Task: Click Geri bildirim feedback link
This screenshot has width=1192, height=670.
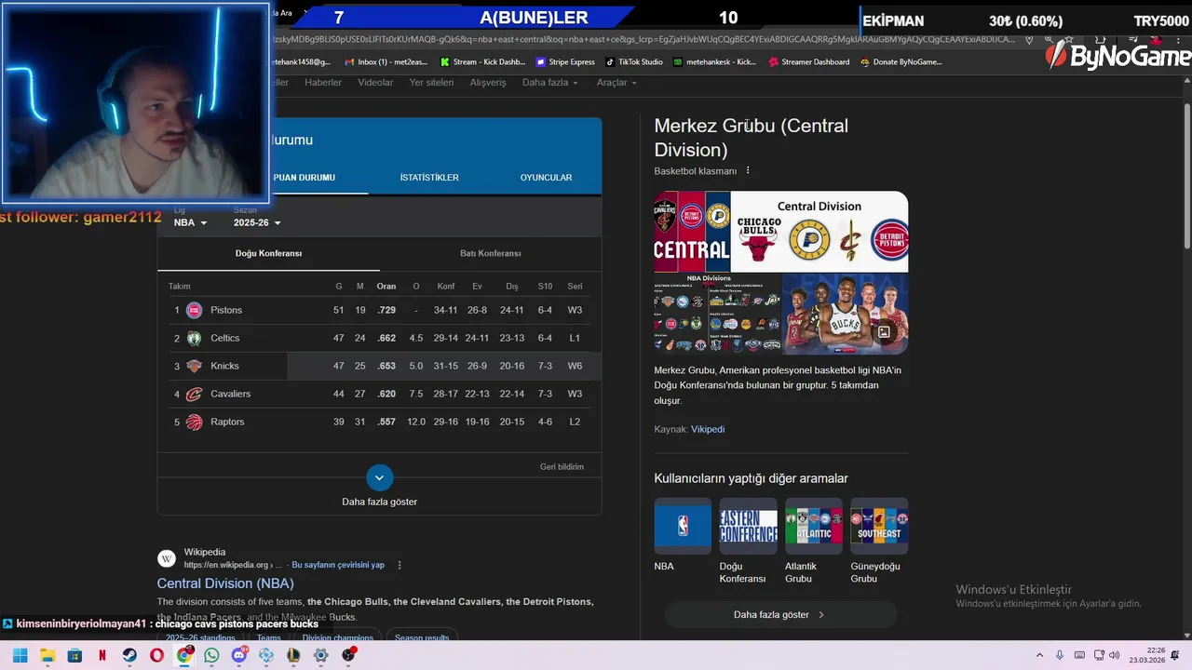Action: (x=562, y=466)
